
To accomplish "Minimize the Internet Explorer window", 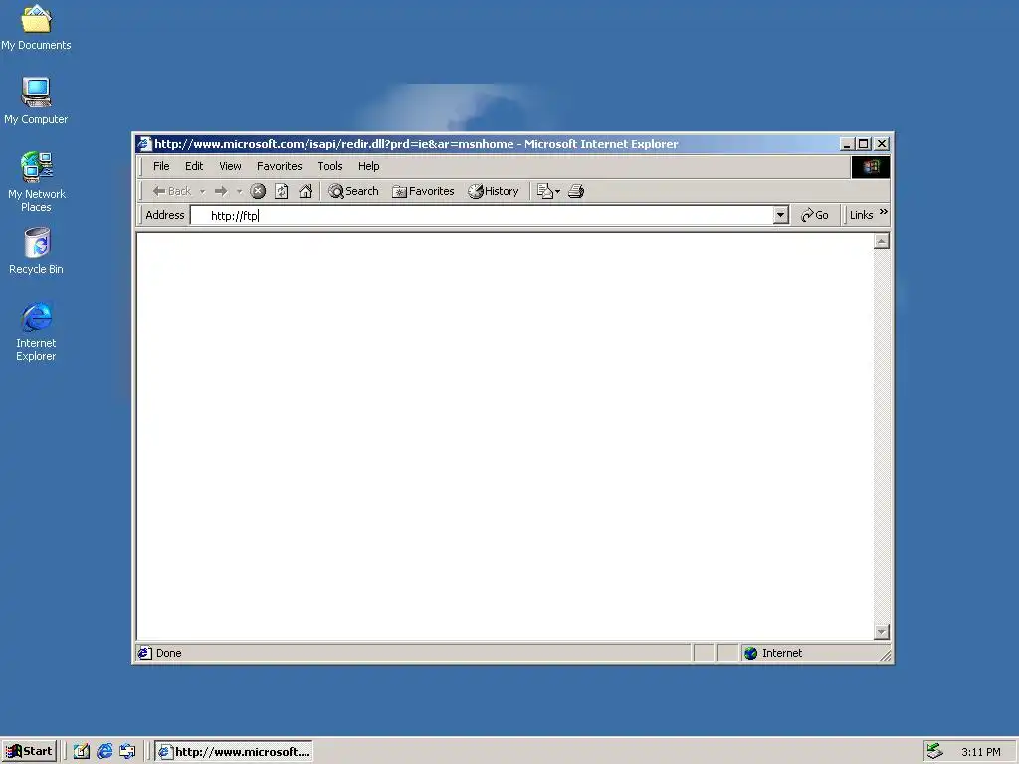I will [846, 144].
